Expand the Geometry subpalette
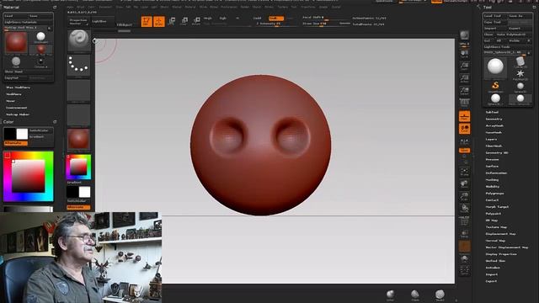Image resolution: width=539 pixels, height=303 pixels. click(494, 119)
